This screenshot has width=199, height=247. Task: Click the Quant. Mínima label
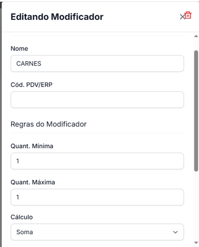pos(32,146)
